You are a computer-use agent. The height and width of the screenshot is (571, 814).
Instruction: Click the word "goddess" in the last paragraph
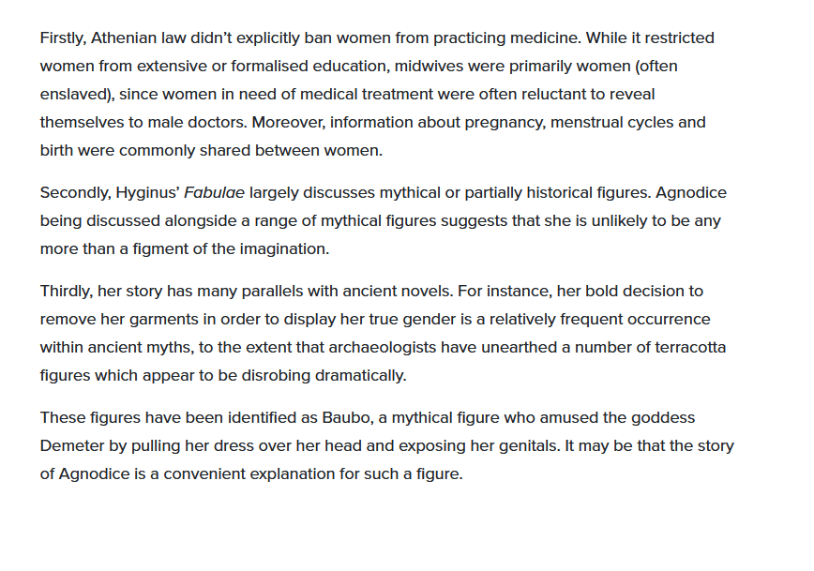664,417
